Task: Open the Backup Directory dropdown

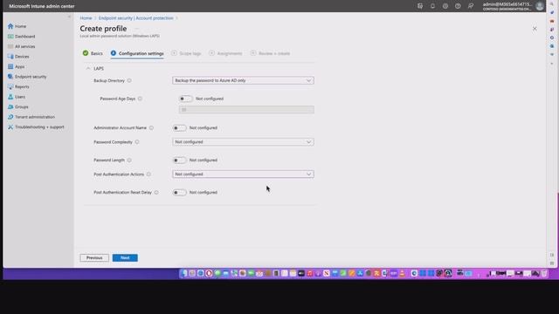Action: click(x=243, y=80)
